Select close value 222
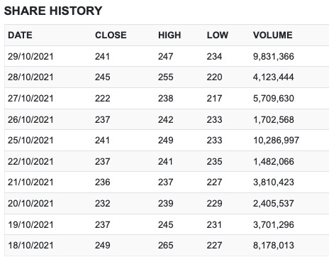This screenshot has height=257, width=329. 103,99
